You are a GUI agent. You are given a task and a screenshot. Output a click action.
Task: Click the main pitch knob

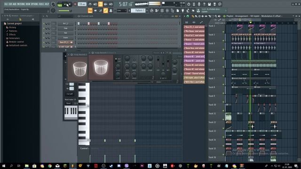click(53, 11)
